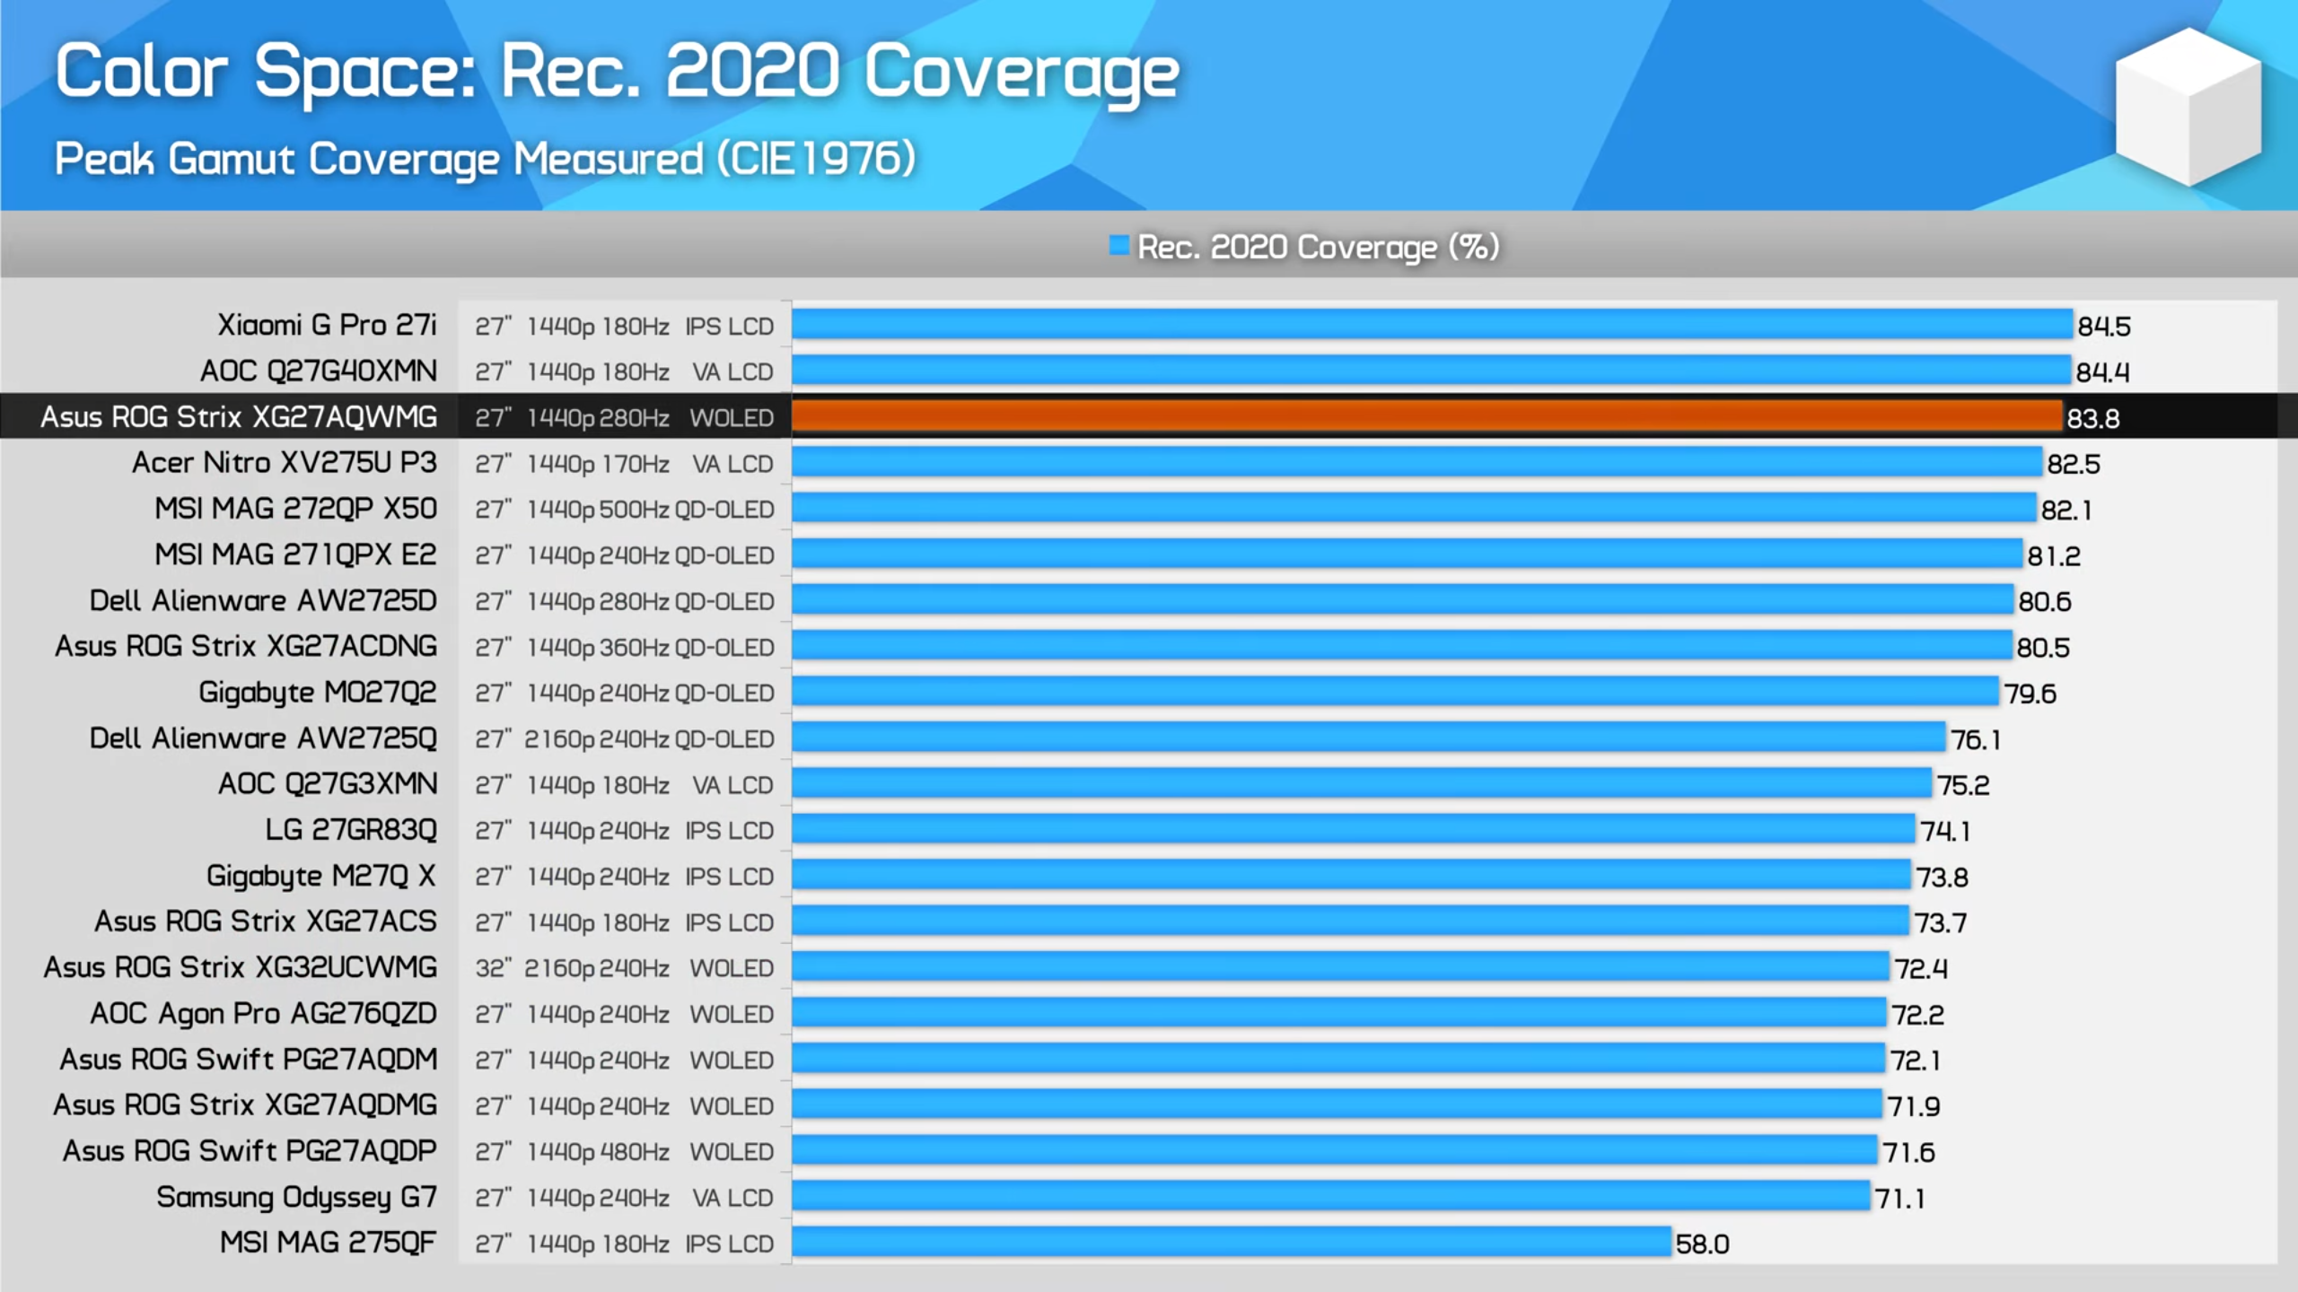This screenshot has width=2298, height=1292.
Task: Select the 'Asus ROG Strix XG27AQWMG' label
Action: tap(239, 416)
